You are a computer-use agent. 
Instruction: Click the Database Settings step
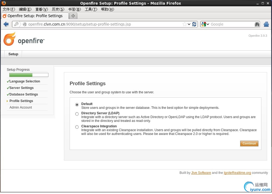pos(24,94)
